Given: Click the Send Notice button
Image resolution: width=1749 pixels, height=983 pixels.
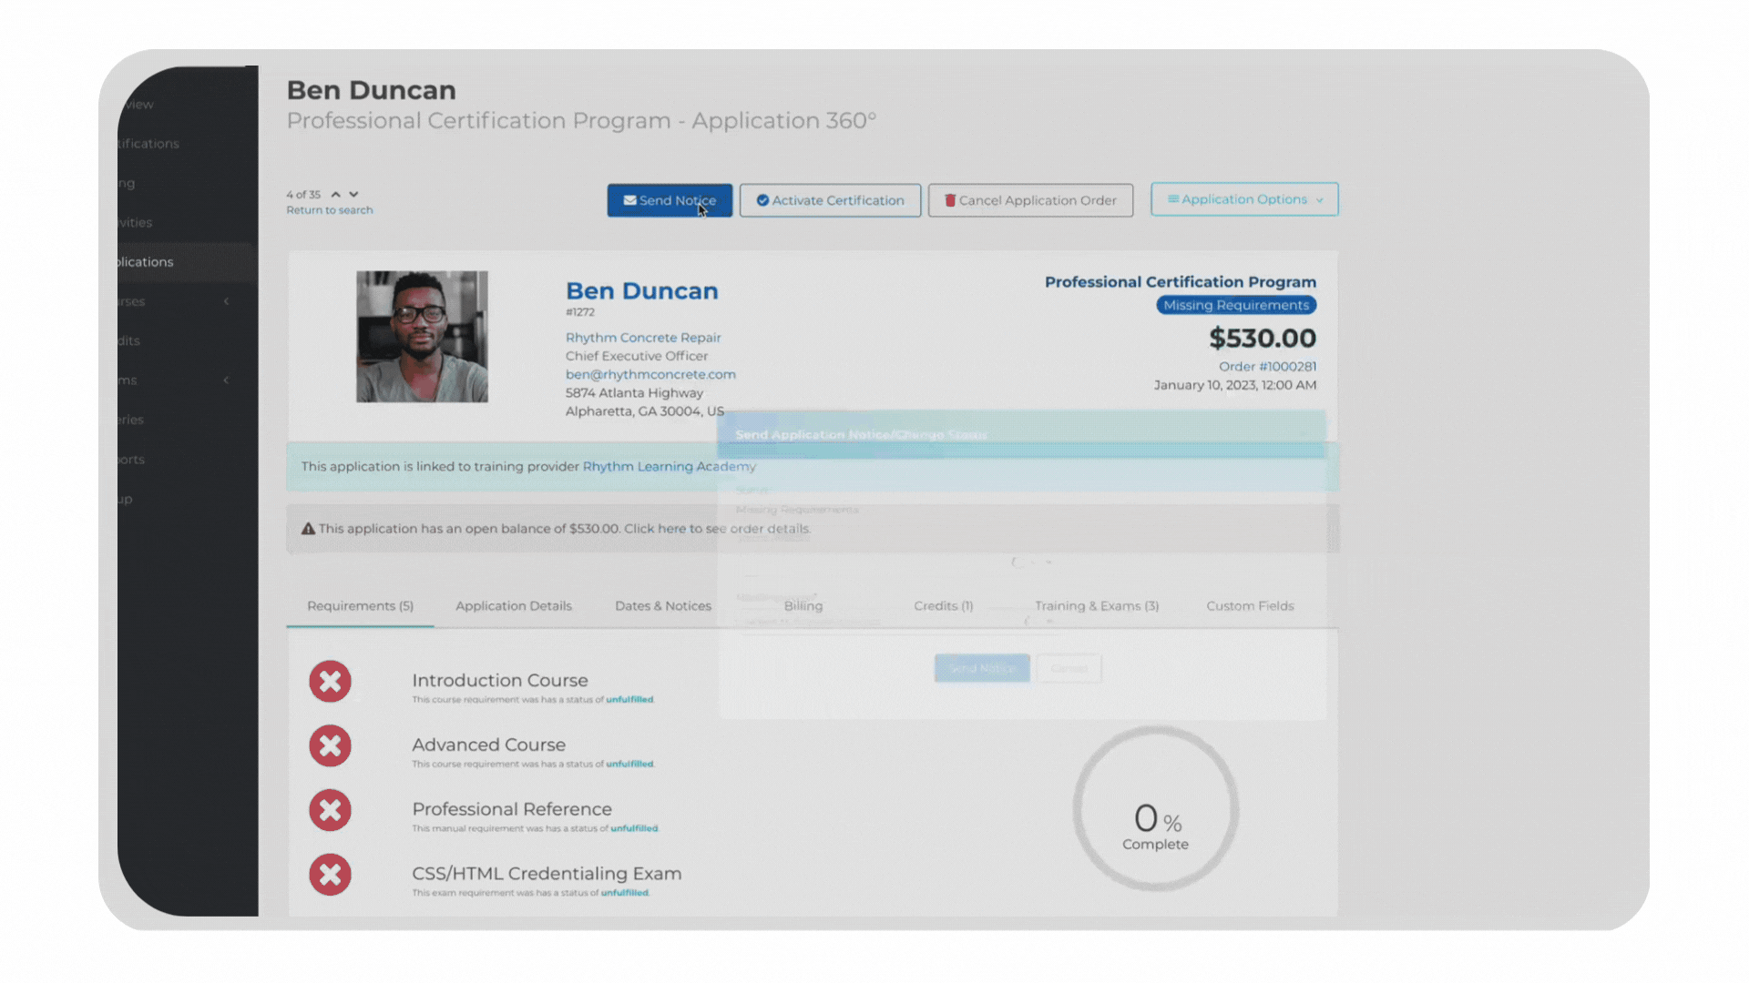Looking at the screenshot, I should pyautogui.click(x=670, y=200).
